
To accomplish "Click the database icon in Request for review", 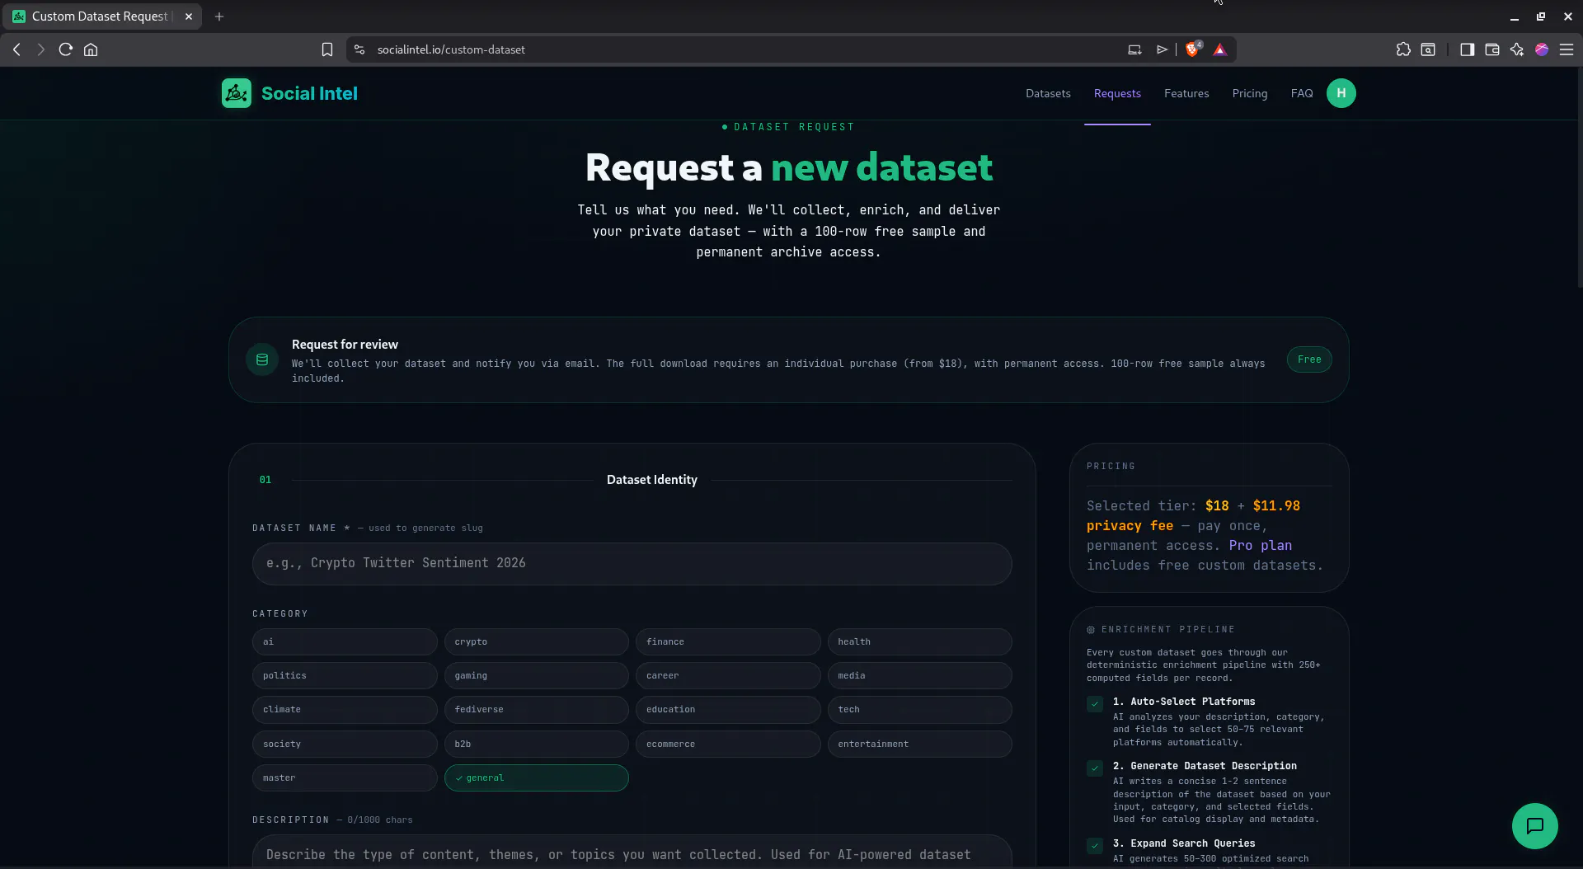I will point(262,359).
